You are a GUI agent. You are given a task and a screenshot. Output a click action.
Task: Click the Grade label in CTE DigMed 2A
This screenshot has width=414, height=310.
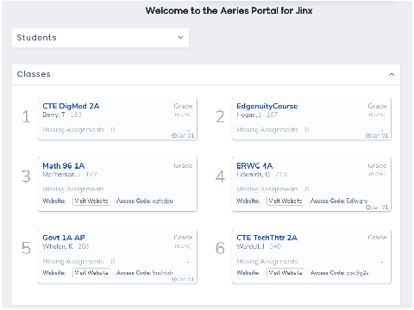183,106
